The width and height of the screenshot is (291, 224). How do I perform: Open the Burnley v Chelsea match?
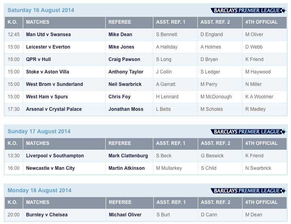click(47, 215)
